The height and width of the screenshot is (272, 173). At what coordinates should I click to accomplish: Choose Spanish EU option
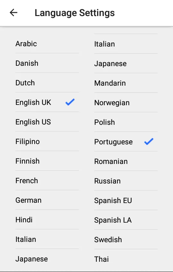click(x=126, y=200)
